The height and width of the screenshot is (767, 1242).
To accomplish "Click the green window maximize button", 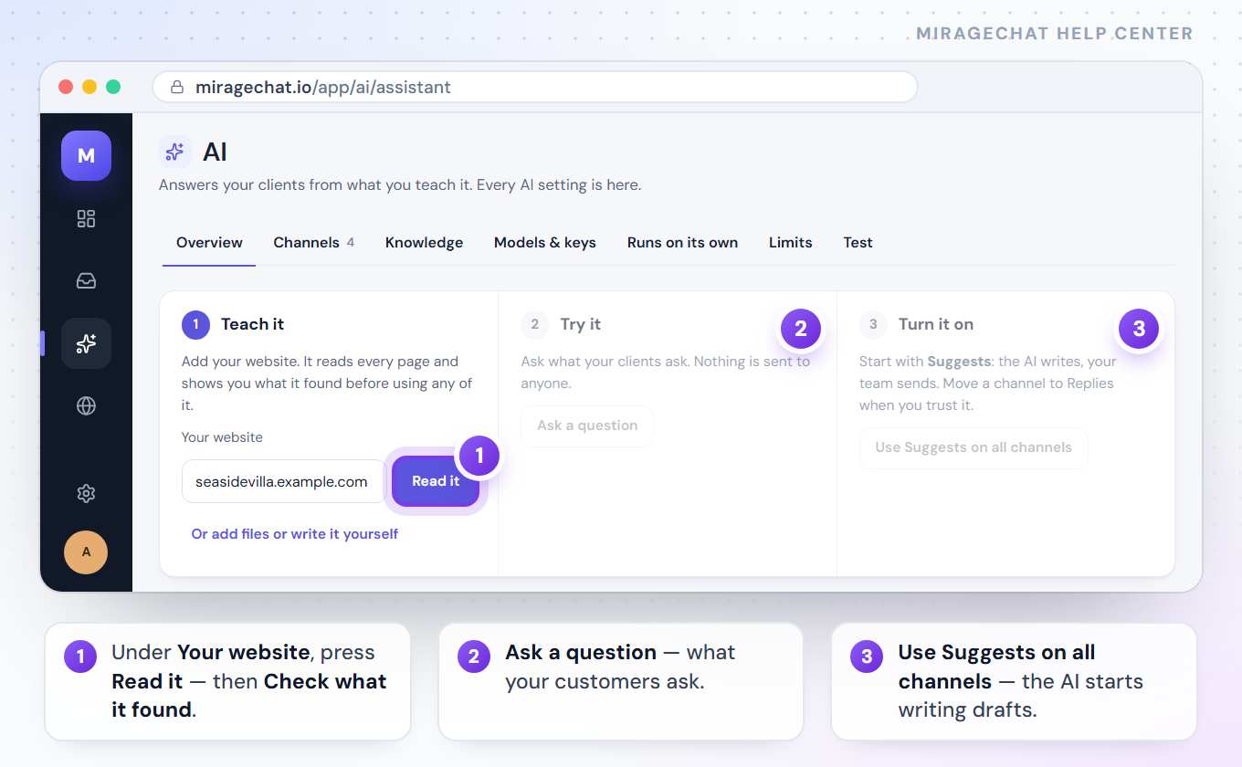I will click(x=113, y=87).
